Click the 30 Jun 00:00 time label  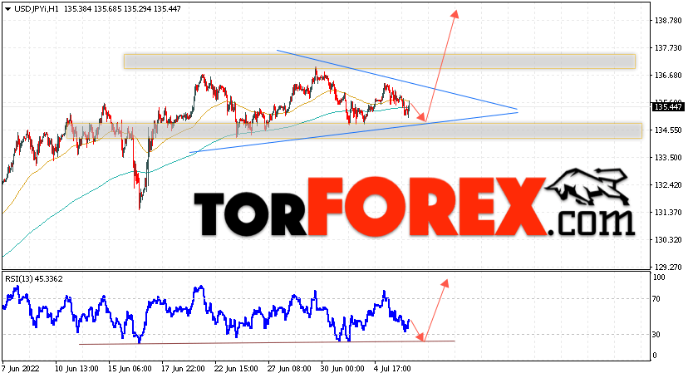pyautogui.click(x=342, y=368)
